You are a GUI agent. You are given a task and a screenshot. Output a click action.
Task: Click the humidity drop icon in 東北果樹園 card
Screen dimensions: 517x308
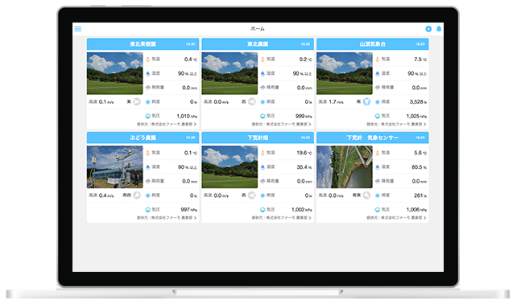pyautogui.click(x=148, y=73)
